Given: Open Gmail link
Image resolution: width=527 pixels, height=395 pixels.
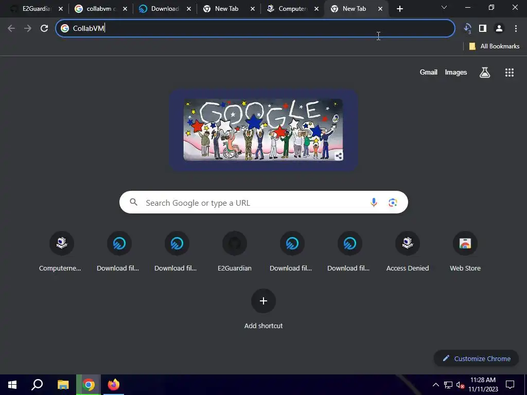Looking at the screenshot, I should coord(428,72).
